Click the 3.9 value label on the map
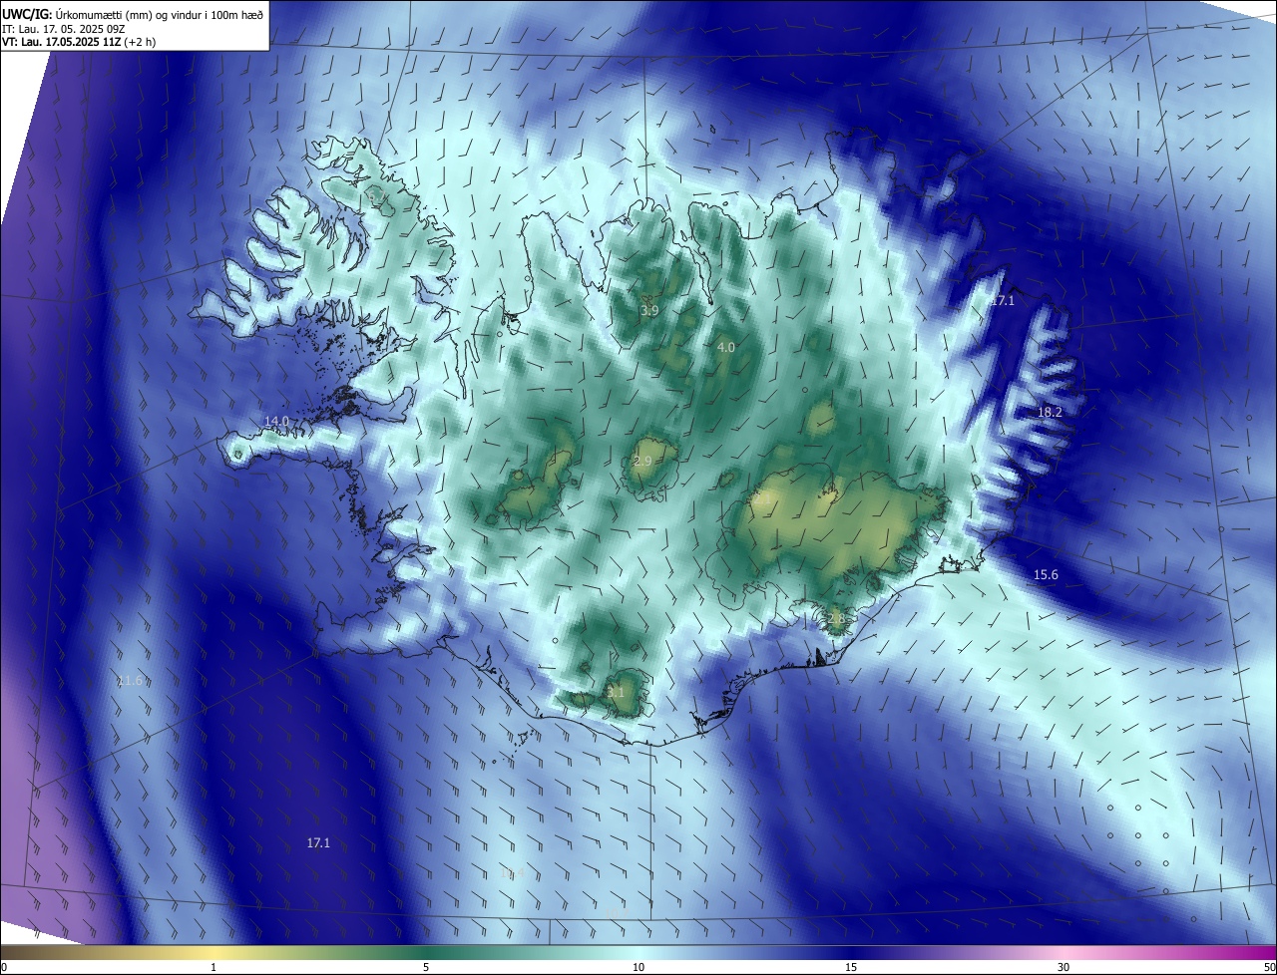This screenshot has height=975, width=1277. (x=649, y=311)
